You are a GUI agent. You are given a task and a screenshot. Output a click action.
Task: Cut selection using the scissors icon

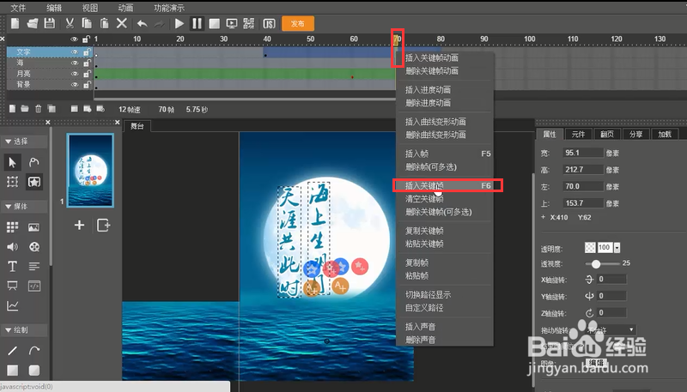(x=70, y=23)
